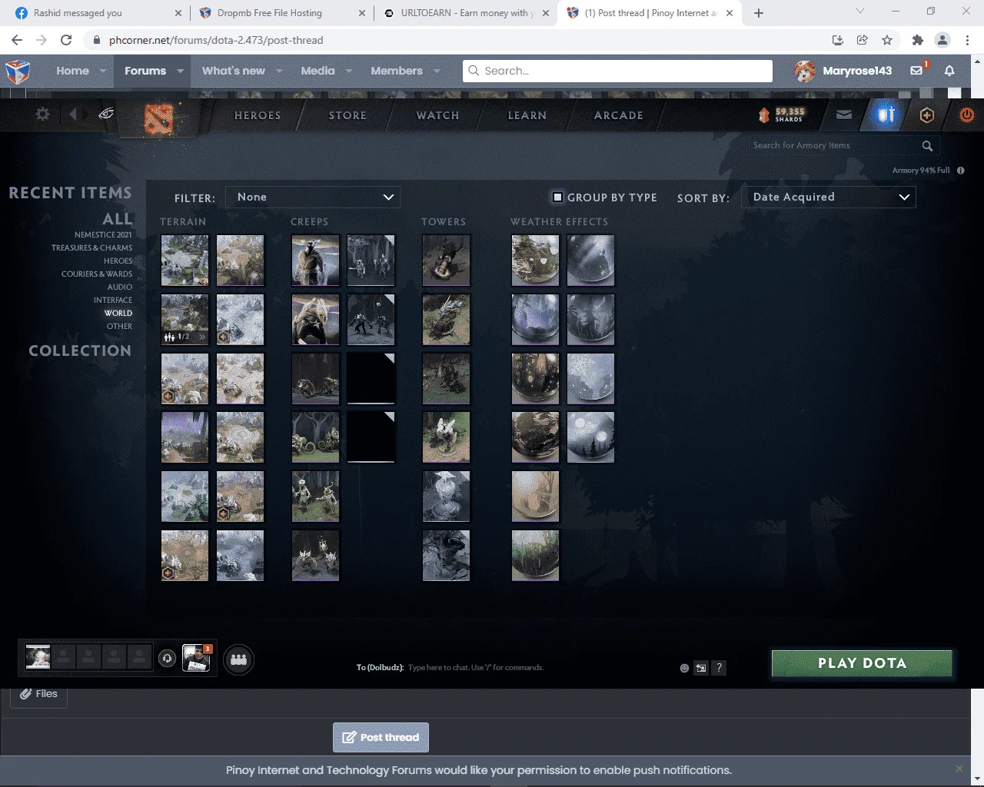Open Chrome profile icon
This screenshot has width=984, height=787.
tap(942, 40)
